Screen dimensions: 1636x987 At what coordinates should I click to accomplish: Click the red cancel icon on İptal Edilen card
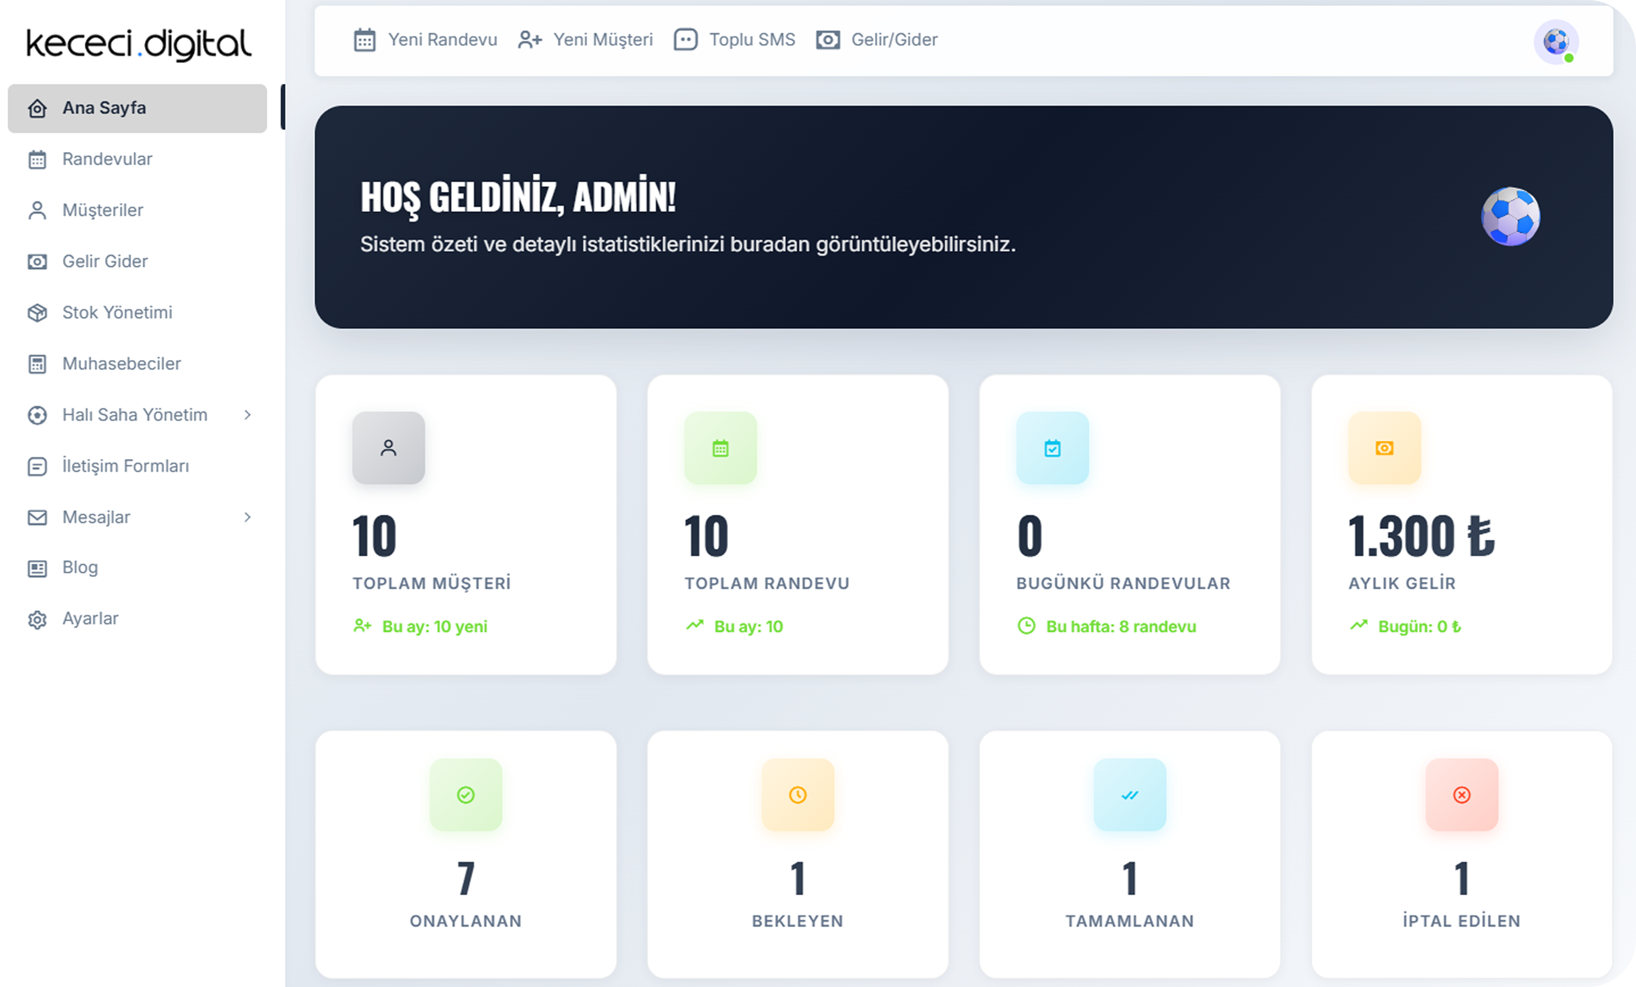tap(1461, 794)
